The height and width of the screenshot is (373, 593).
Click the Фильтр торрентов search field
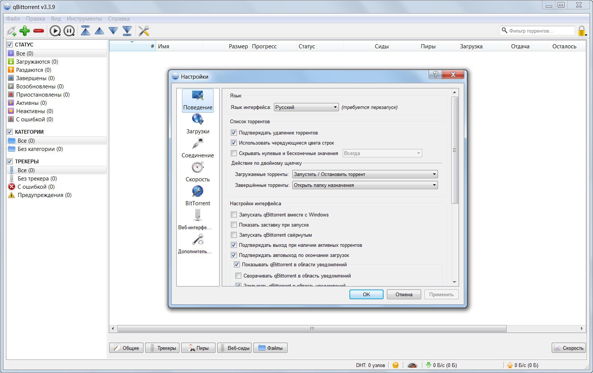[537, 31]
